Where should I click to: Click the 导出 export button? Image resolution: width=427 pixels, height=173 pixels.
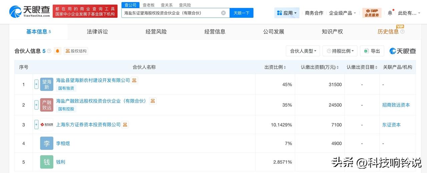pyautogui.click(x=372, y=51)
